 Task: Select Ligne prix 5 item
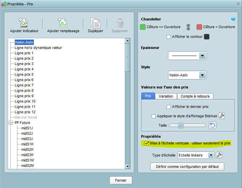tap(24, 74)
